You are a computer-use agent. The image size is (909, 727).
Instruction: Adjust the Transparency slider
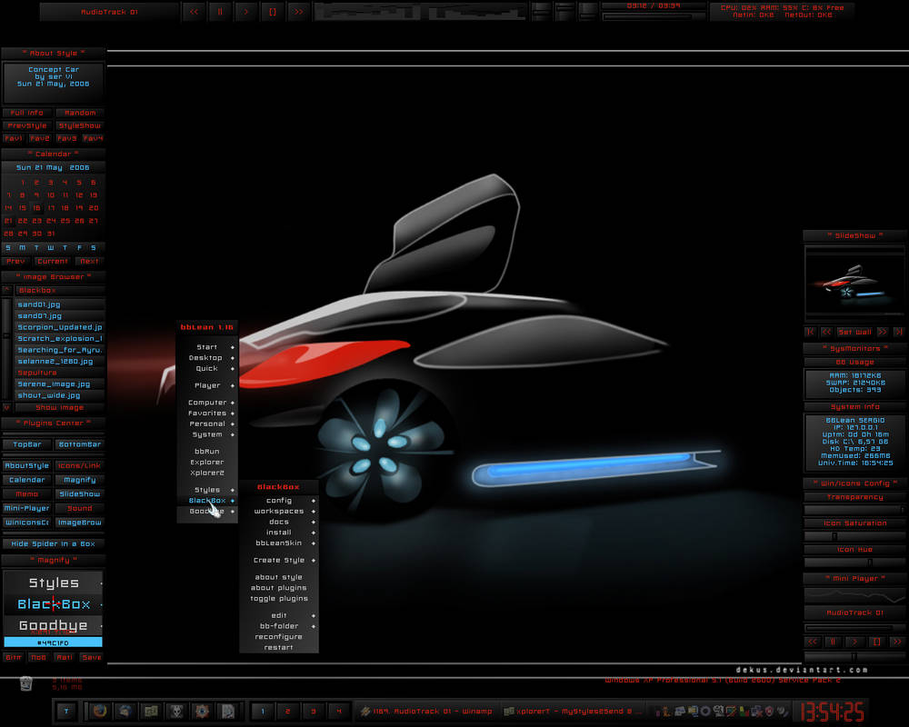(x=854, y=510)
